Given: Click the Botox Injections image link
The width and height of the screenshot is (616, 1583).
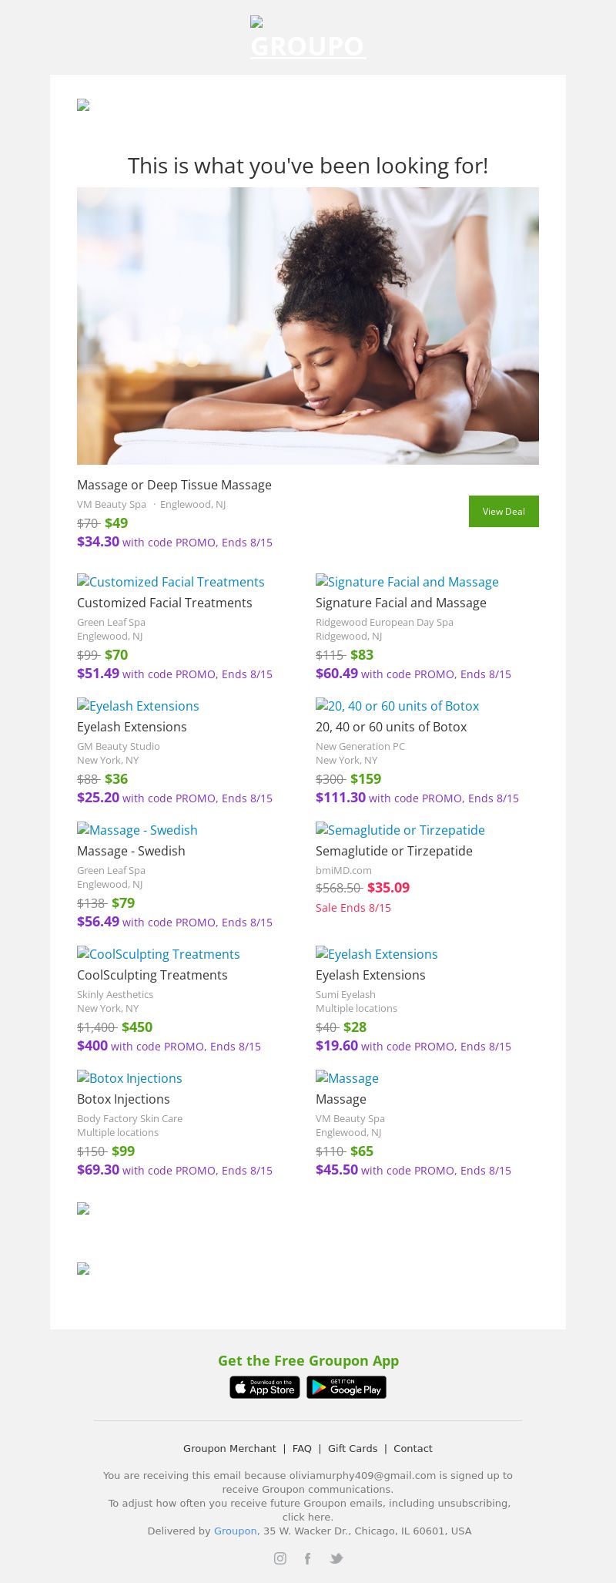Looking at the screenshot, I should (130, 1078).
